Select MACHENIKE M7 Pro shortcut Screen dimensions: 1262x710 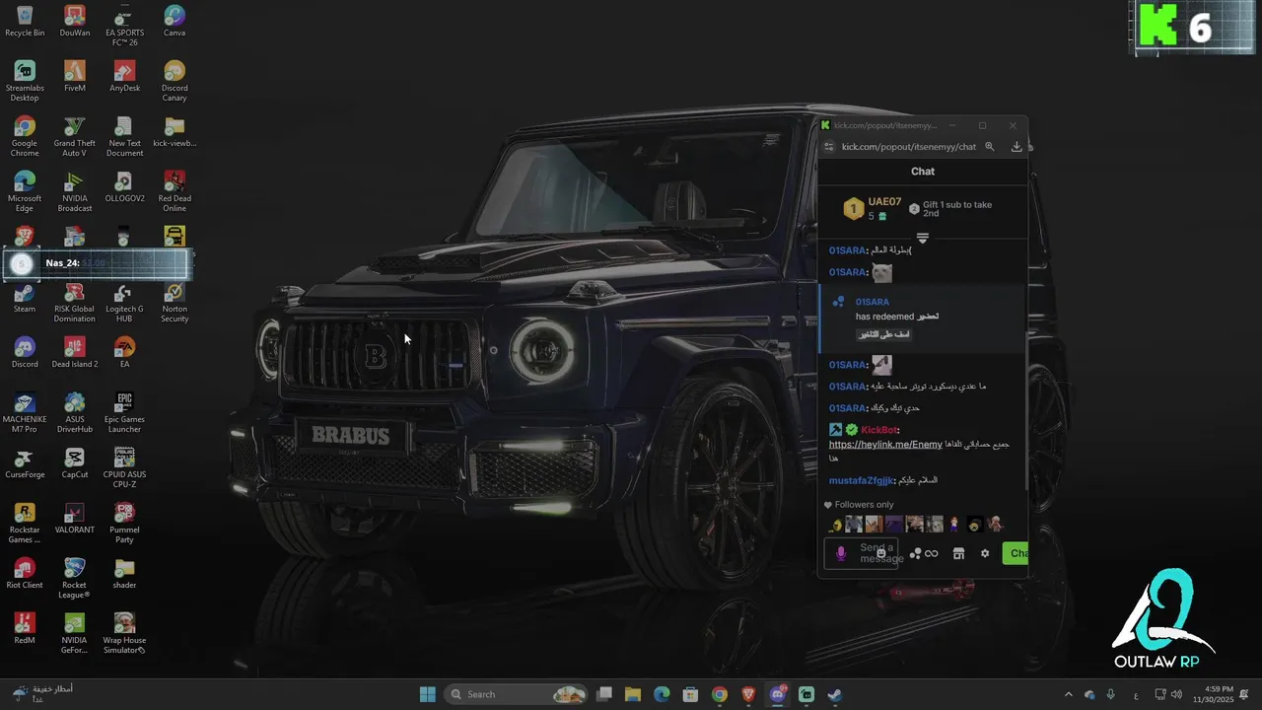[x=25, y=412]
